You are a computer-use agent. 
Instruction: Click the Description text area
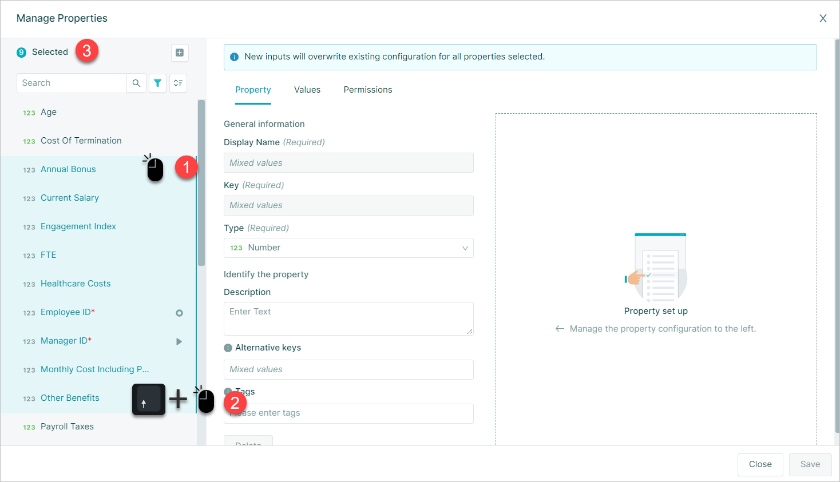[x=348, y=318]
